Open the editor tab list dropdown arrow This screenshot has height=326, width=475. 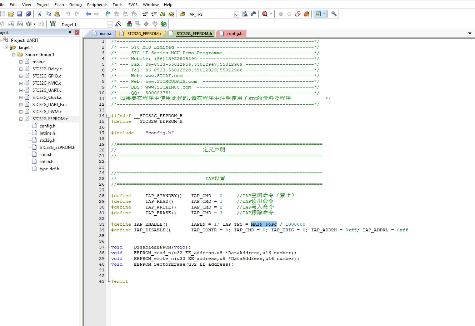[470, 34]
